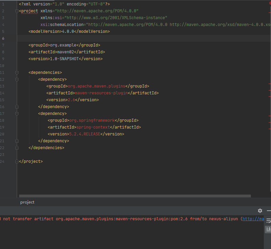Click the maven-resources-plugin artifactId value
This screenshot has height=249, width=271.
point(101,93)
